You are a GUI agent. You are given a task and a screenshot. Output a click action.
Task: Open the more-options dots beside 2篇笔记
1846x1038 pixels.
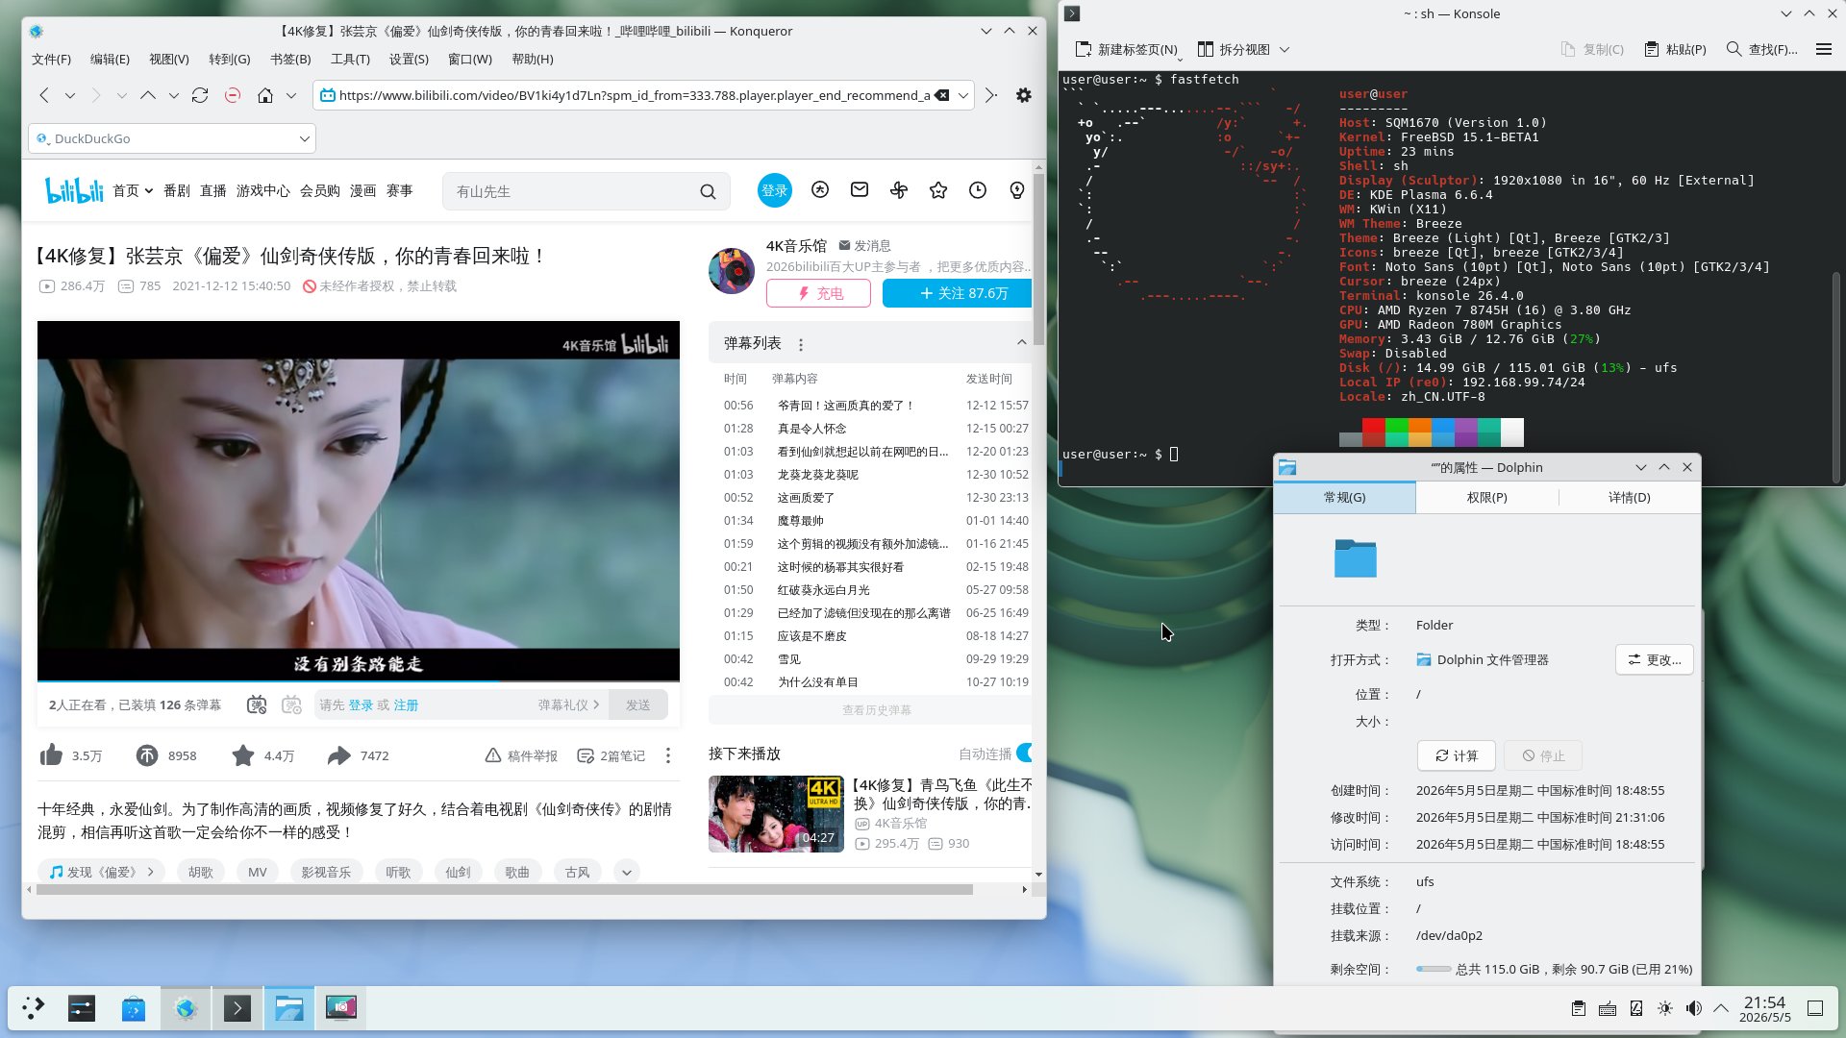point(668,755)
